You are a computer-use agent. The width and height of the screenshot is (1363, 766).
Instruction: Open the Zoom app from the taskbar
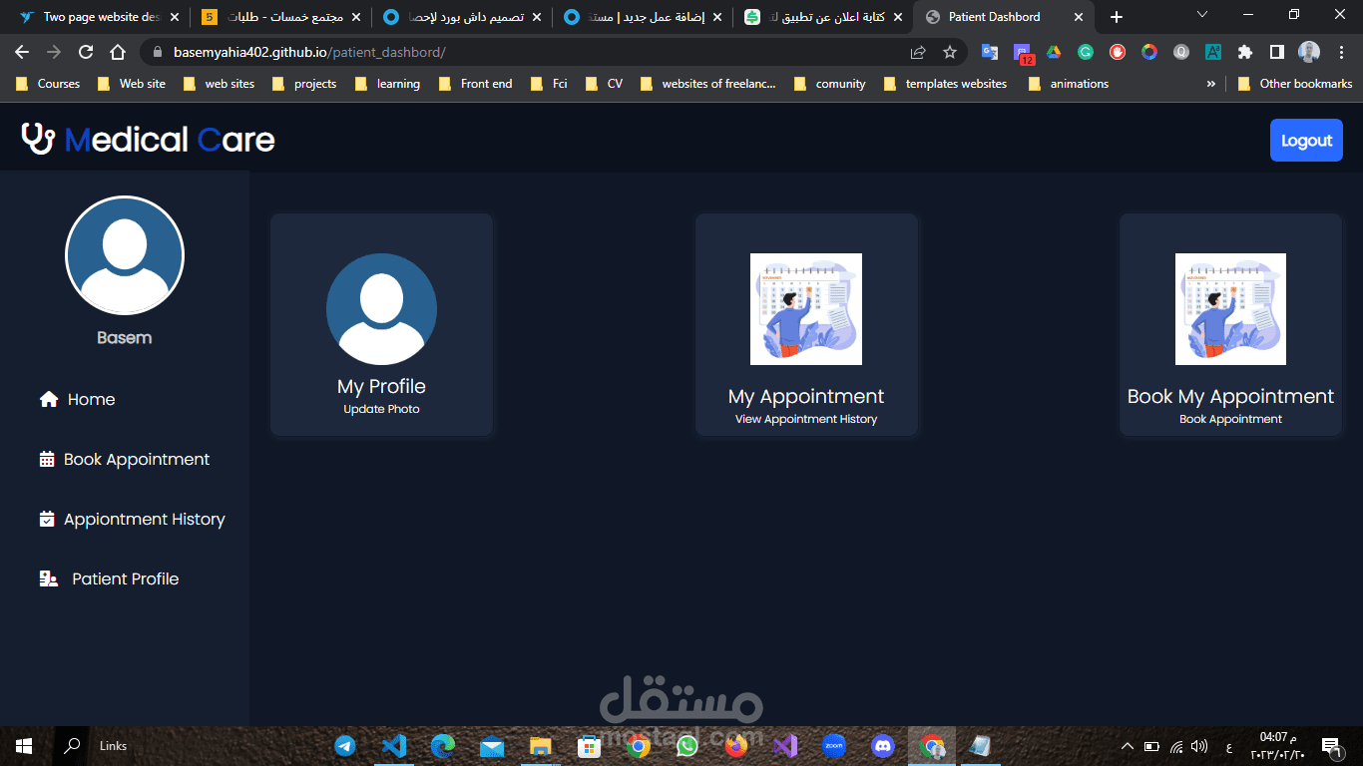click(x=833, y=745)
